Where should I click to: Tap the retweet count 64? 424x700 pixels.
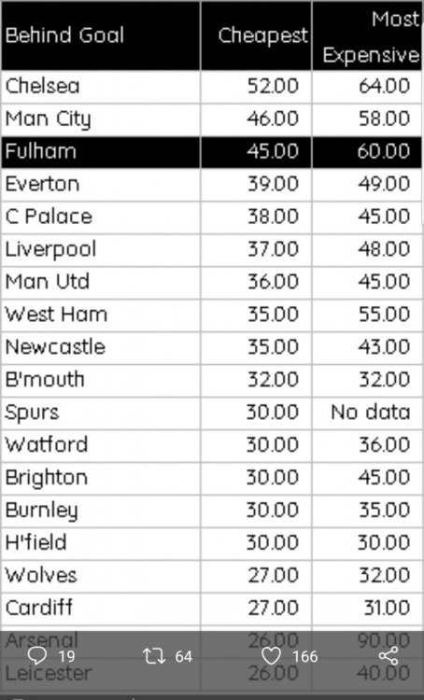coord(184,657)
